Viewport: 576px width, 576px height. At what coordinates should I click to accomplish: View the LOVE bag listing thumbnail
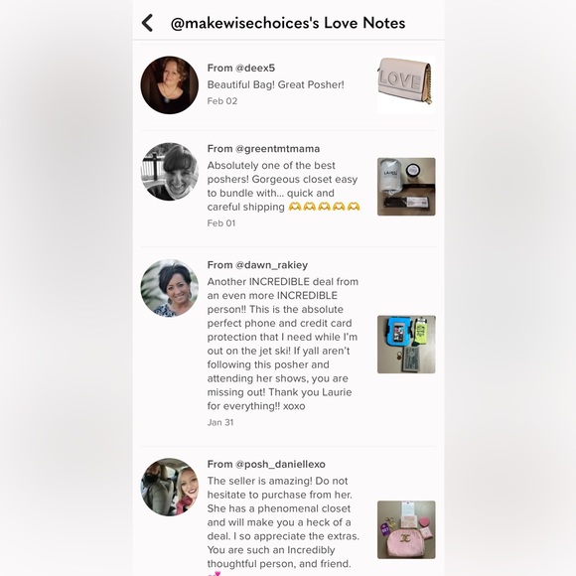[x=406, y=84]
